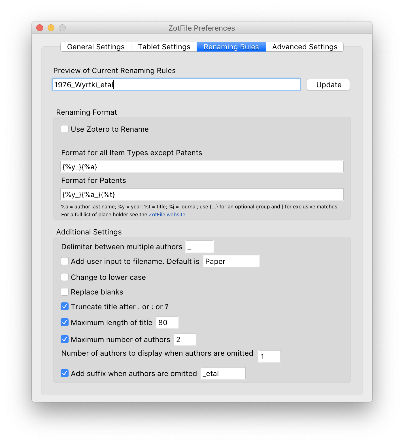Image resolution: width=404 pixels, height=444 pixels.
Task: Enable Add user input to filename
Action: [x=65, y=261]
